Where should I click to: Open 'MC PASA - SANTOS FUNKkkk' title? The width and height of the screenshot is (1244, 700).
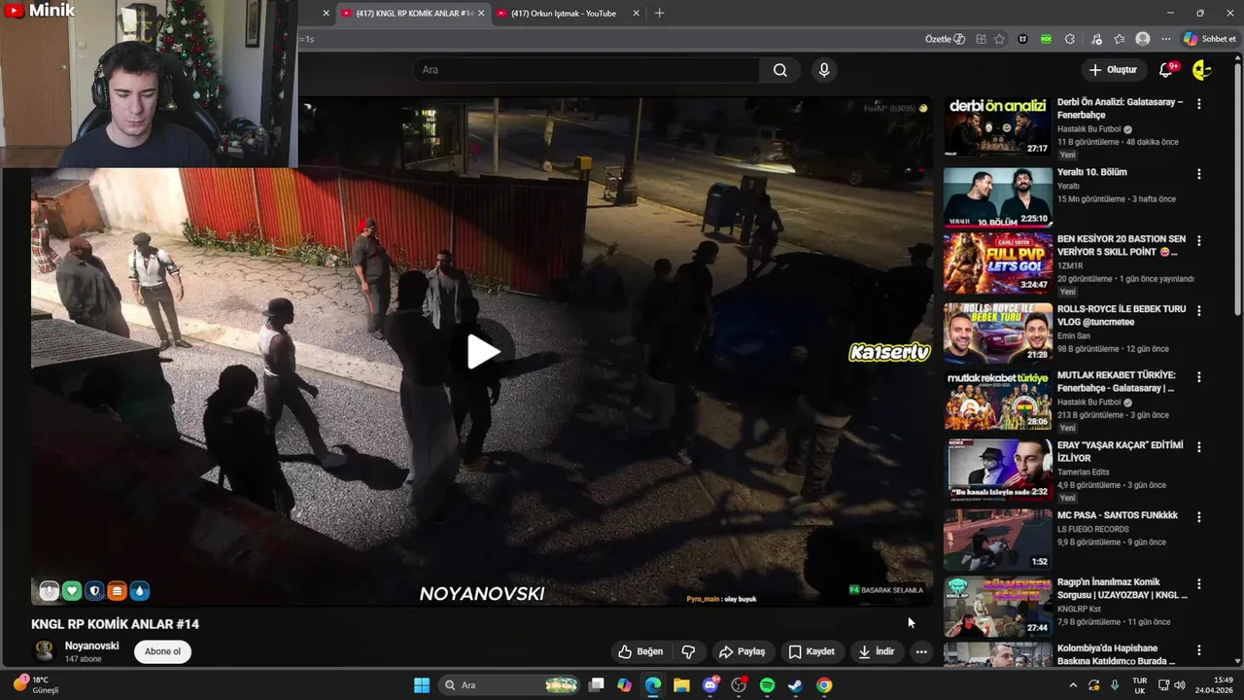click(1118, 515)
